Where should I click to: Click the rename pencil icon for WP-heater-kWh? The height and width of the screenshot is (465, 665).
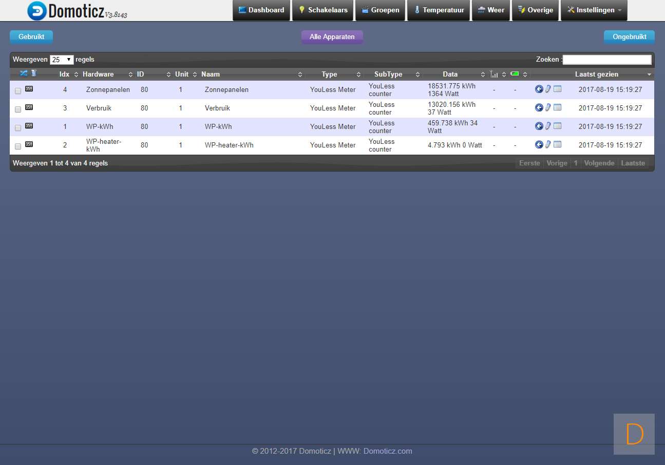pyautogui.click(x=548, y=145)
